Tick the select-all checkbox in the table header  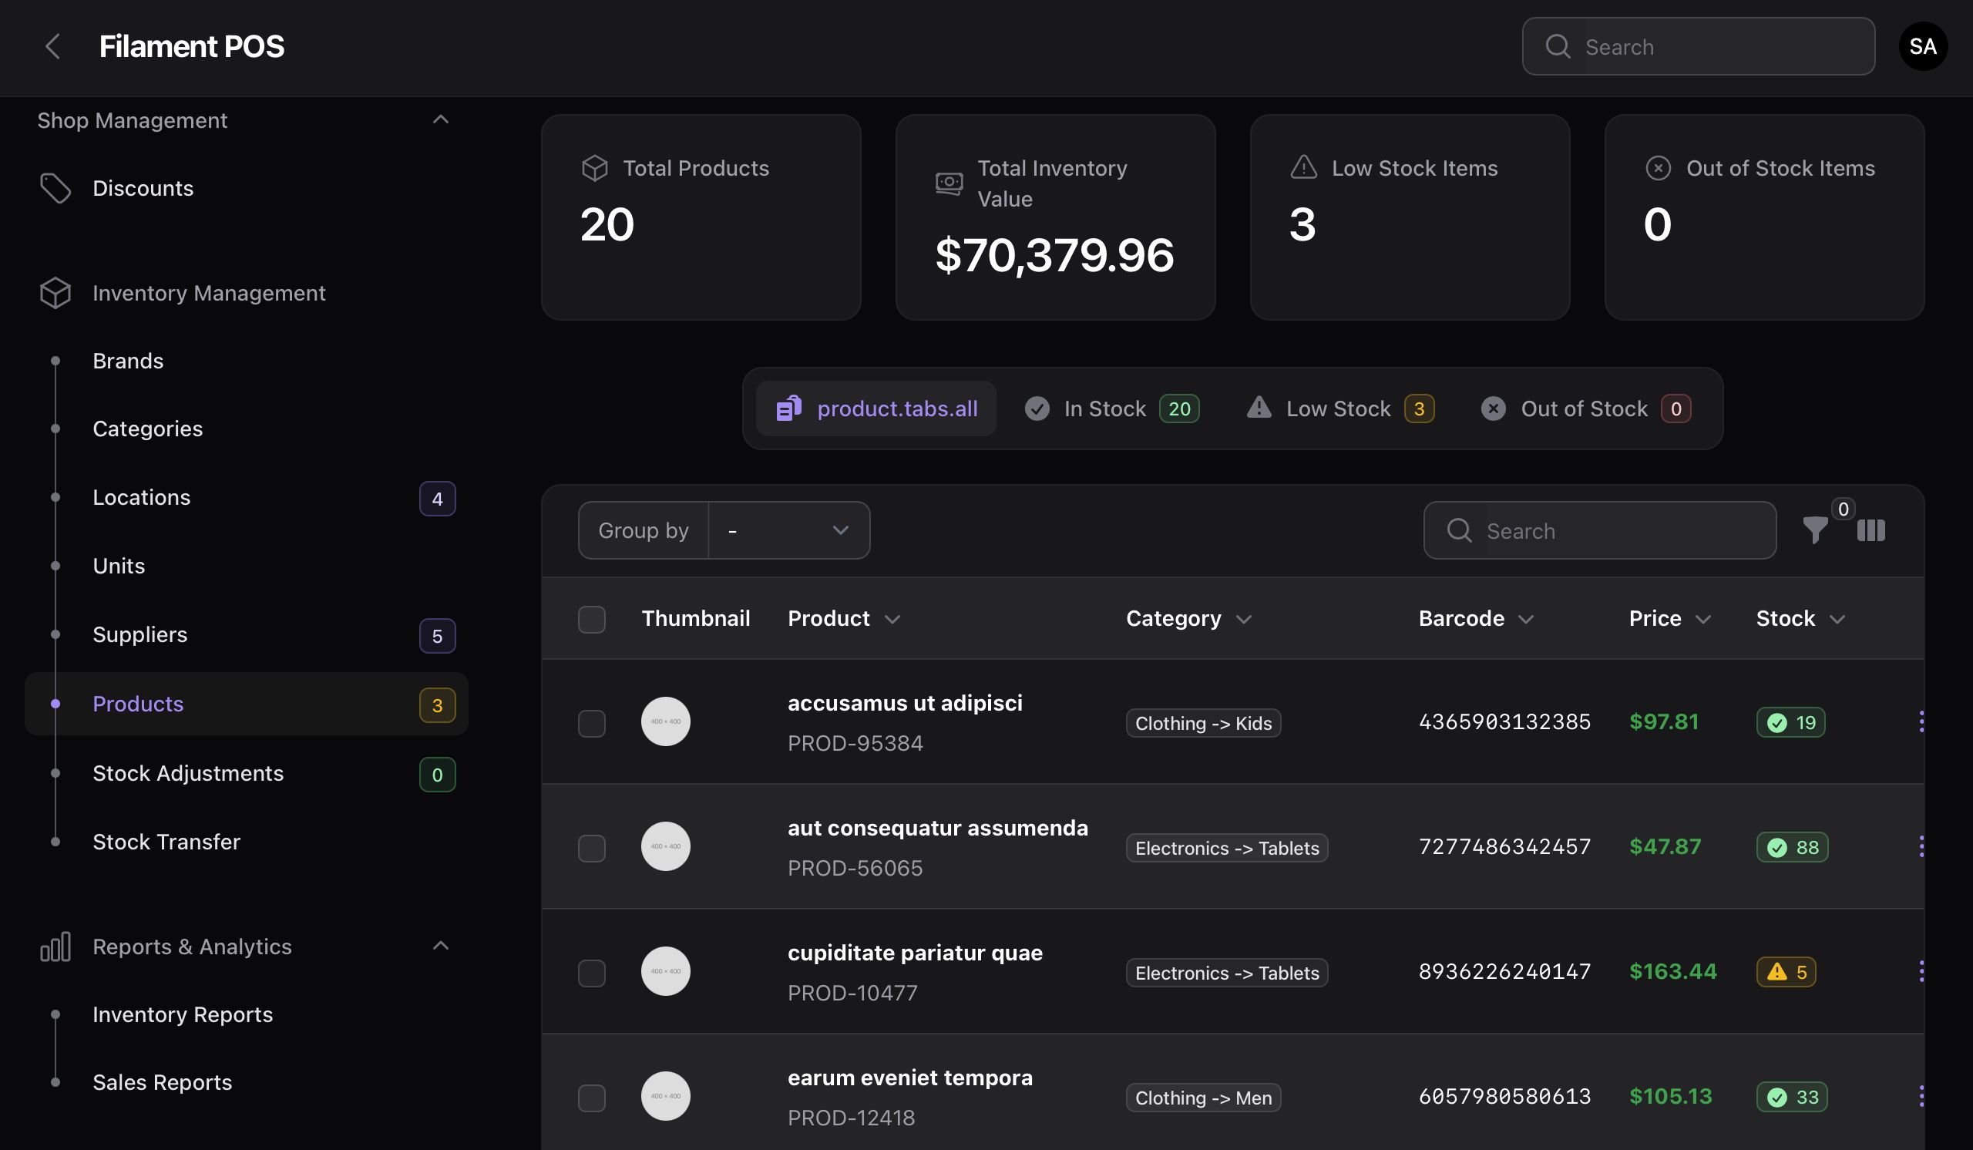pyautogui.click(x=591, y=619)
